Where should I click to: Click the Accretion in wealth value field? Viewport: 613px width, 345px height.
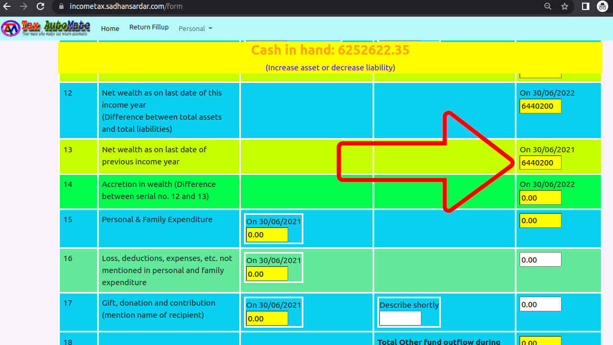[x=540, y=198]
